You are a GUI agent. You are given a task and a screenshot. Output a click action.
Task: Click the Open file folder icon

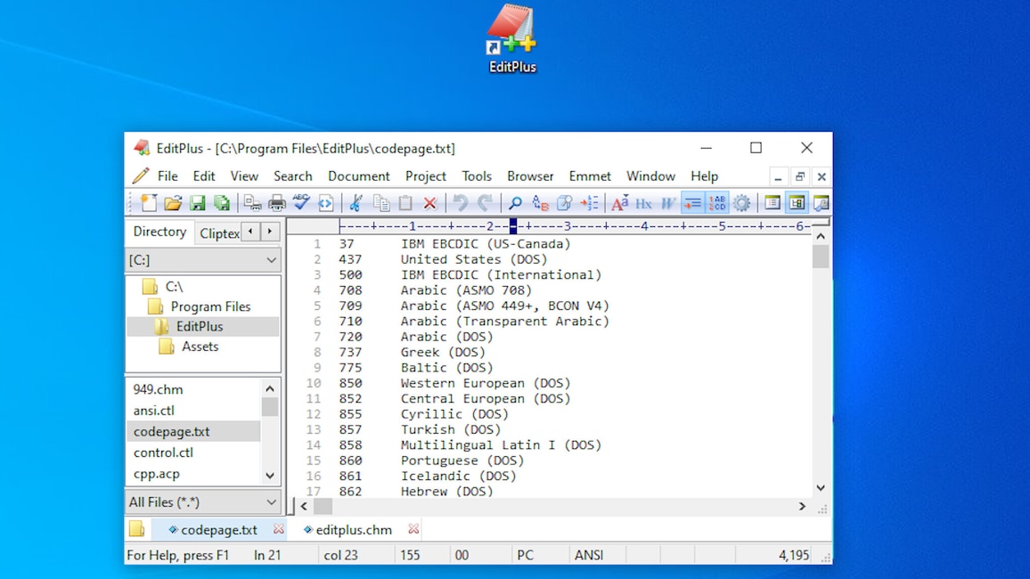coord(174,203)
